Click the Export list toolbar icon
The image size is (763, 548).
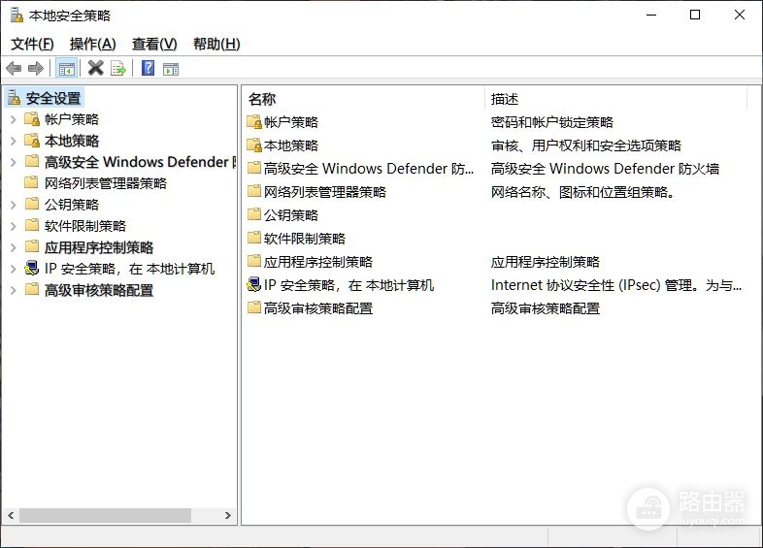(x=118, y=69)
